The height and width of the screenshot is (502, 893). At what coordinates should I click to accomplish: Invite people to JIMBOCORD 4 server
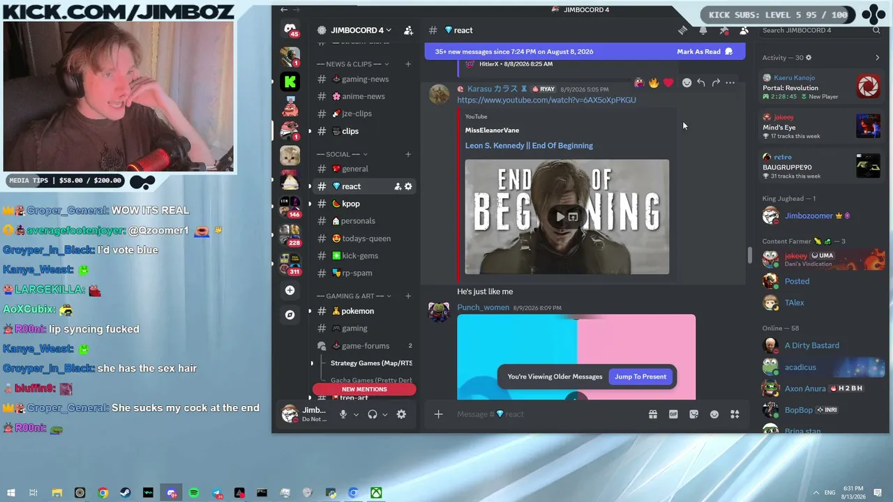point(409,30)
